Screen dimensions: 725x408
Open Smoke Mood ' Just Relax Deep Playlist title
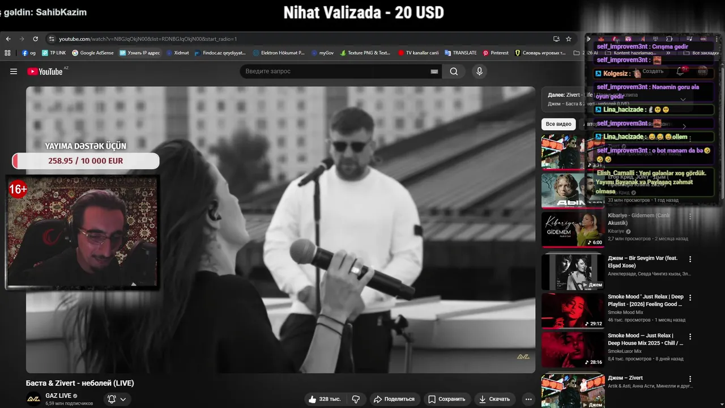[x=646, y=300]
